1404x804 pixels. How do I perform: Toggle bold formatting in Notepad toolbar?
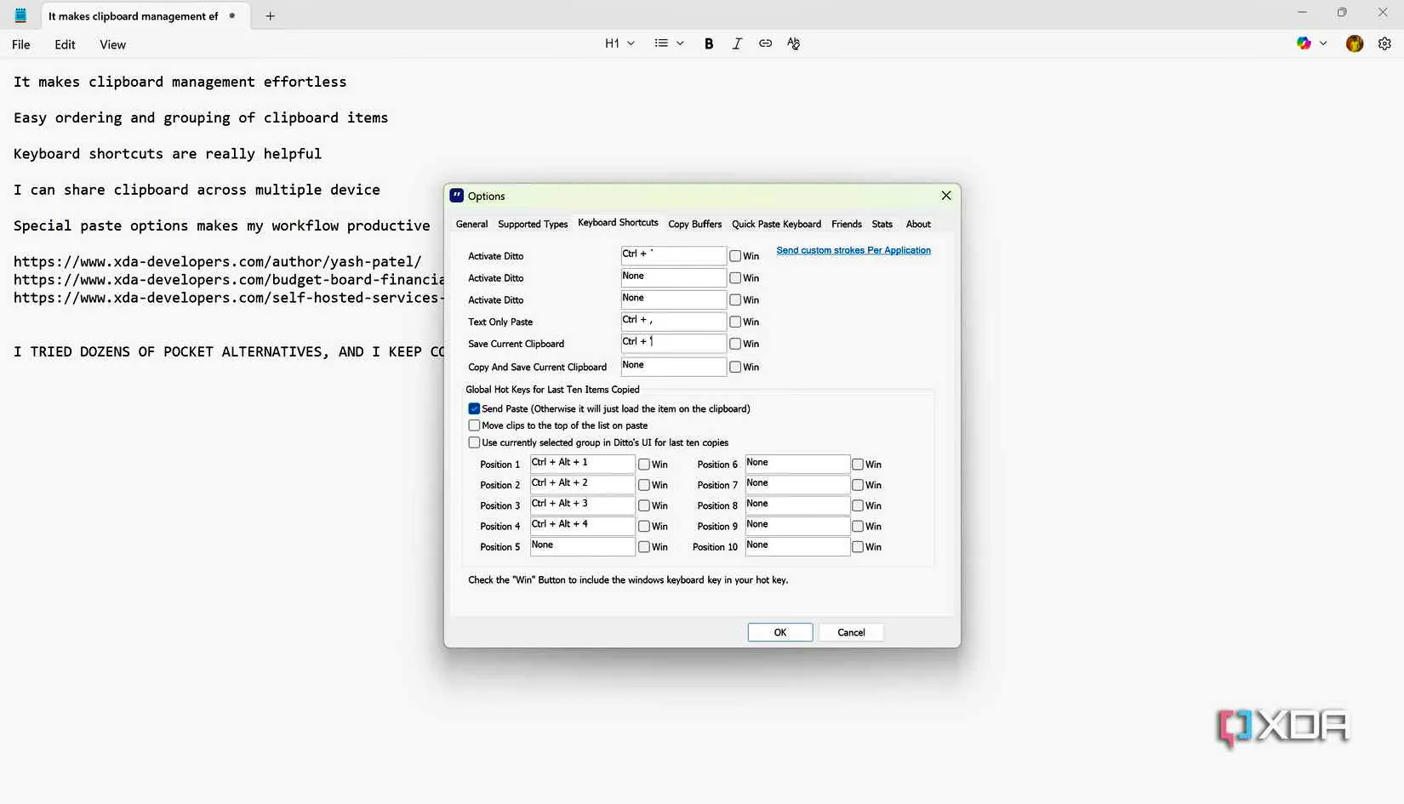click(708, 43)
